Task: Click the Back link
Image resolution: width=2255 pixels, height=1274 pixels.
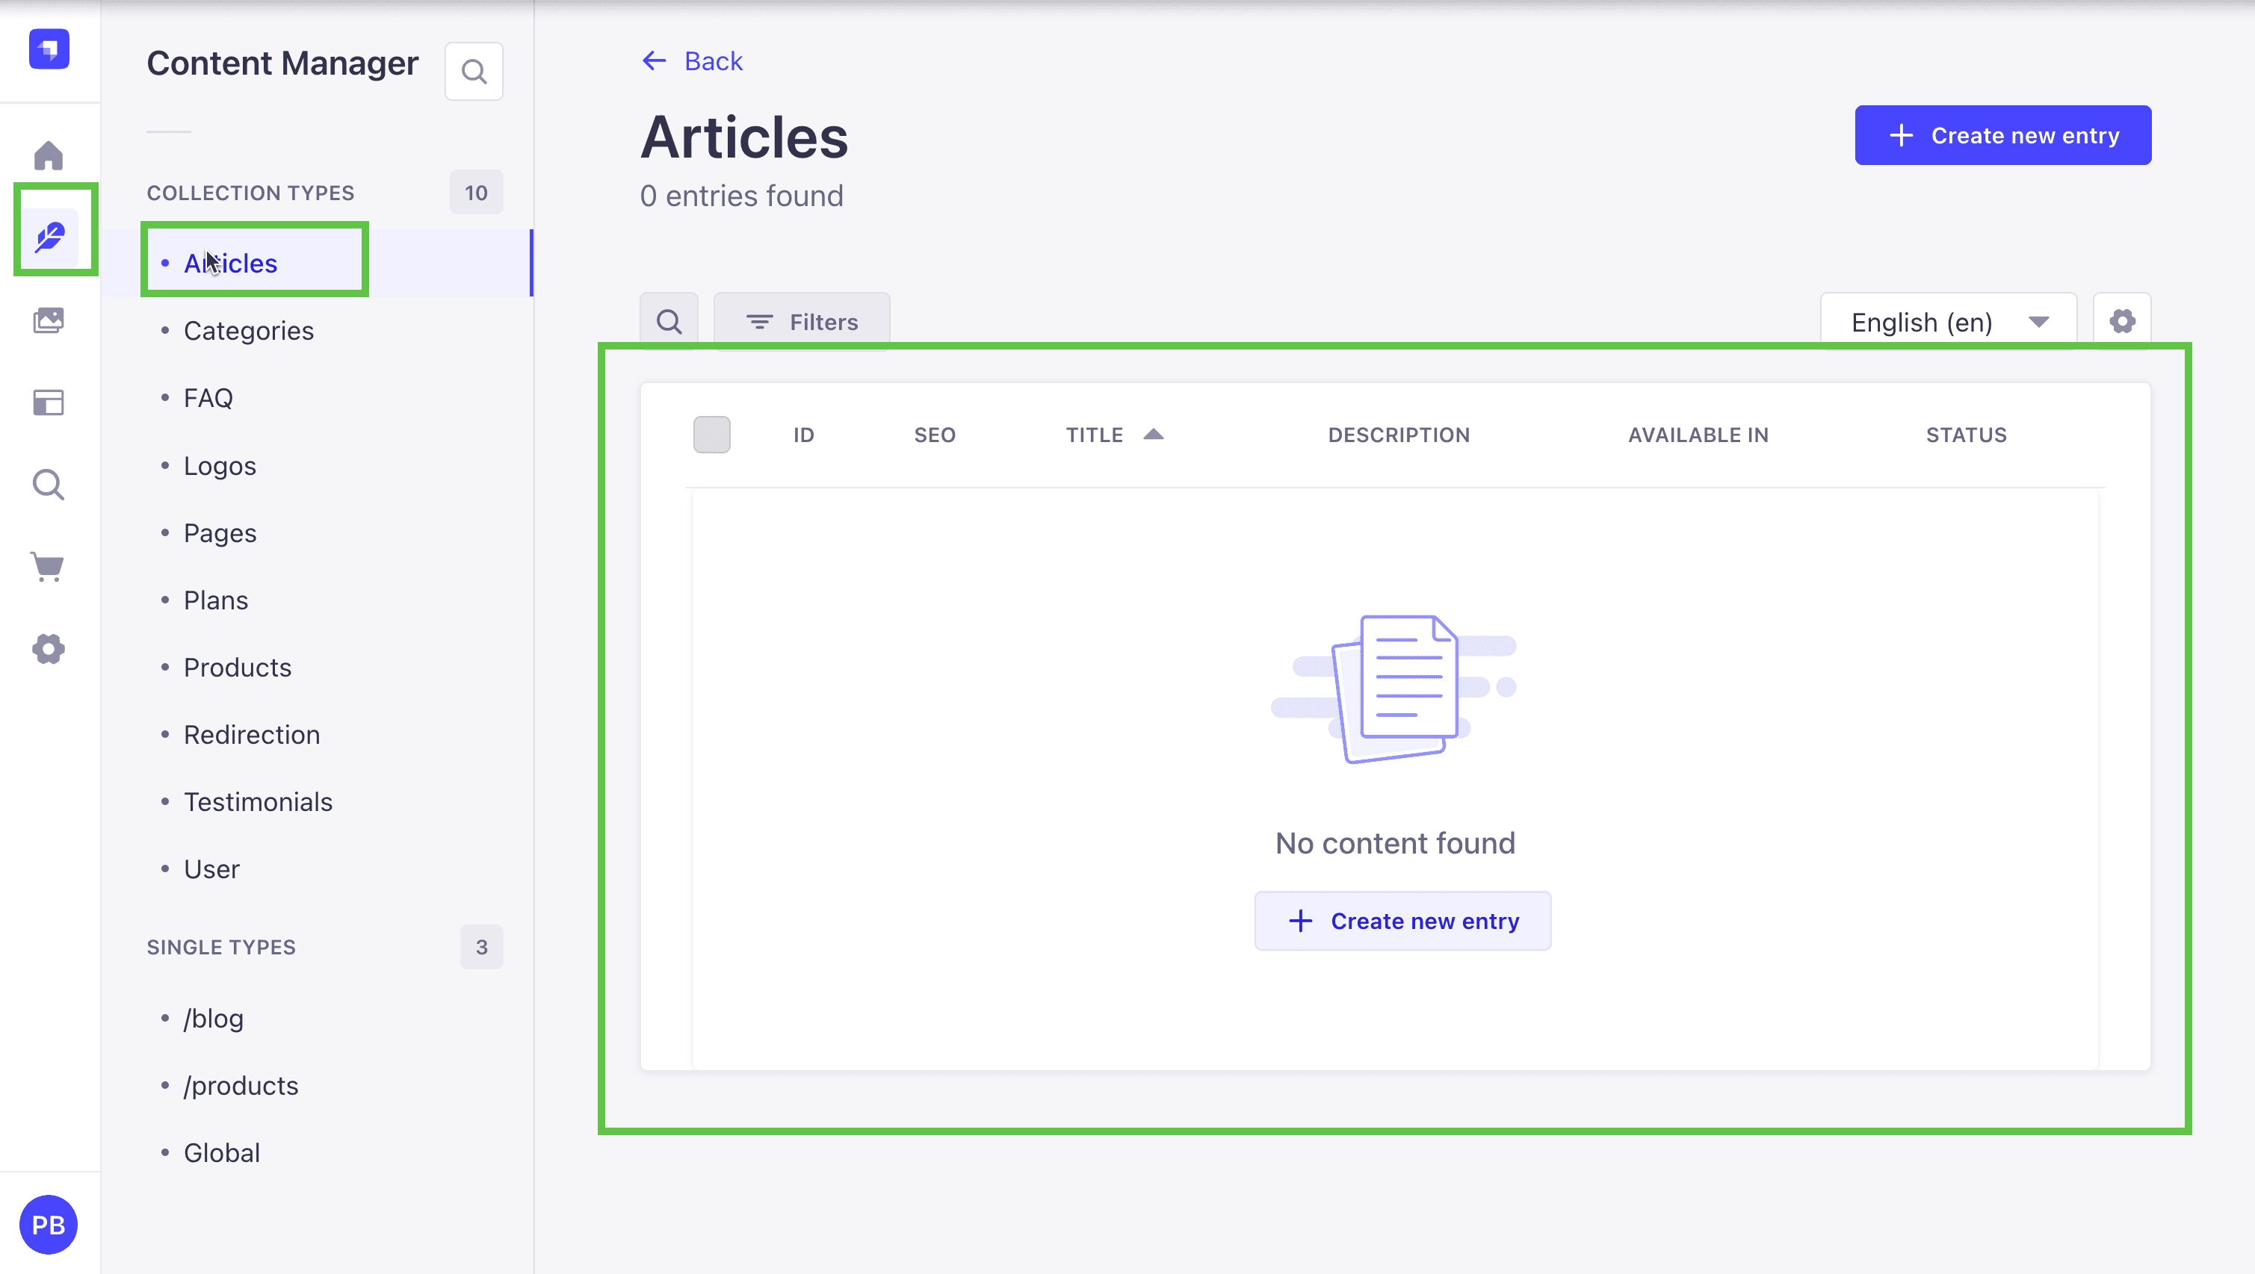Action: coord(693,61)
